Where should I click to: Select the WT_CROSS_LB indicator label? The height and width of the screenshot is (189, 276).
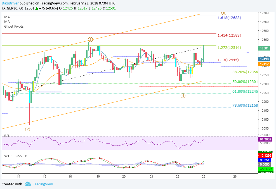(16, 156)
